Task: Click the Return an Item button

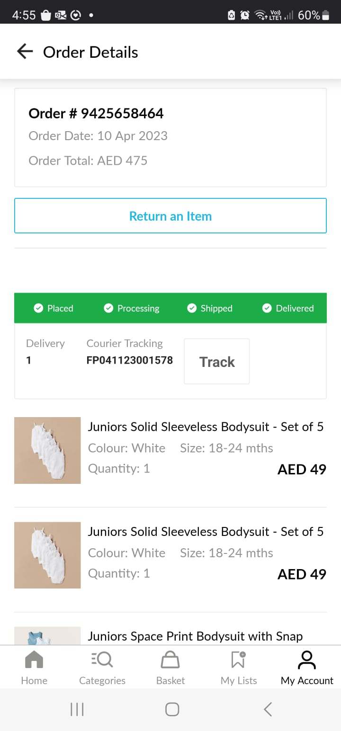Action: click(x=170, y=216)
